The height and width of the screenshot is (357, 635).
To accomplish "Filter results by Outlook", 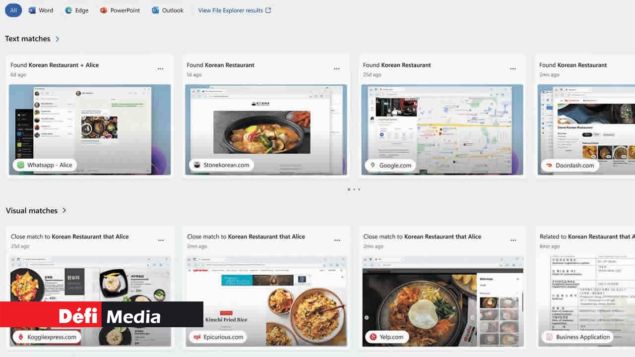I will click(168, 10).
